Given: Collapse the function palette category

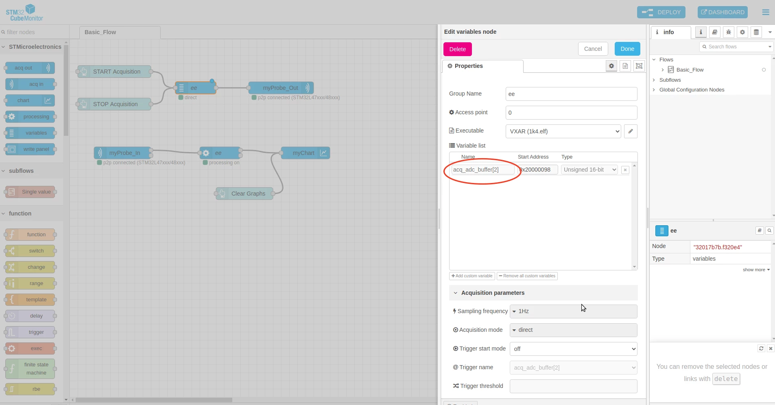Looking at the screenshot, I should tap(32, 213).
